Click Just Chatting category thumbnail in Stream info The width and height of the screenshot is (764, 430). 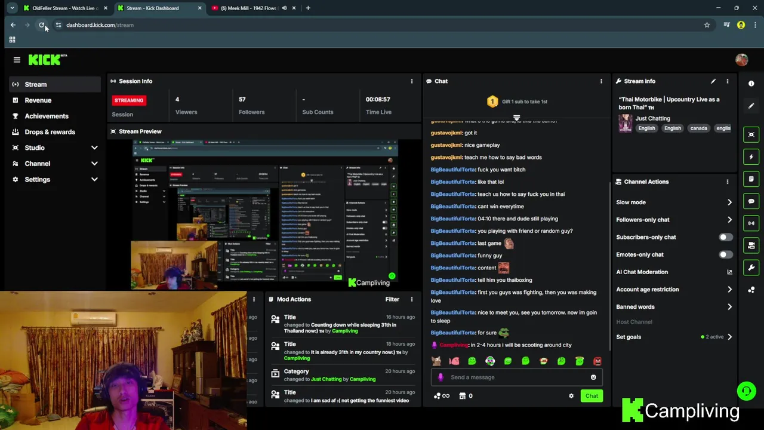coord(625,123)
